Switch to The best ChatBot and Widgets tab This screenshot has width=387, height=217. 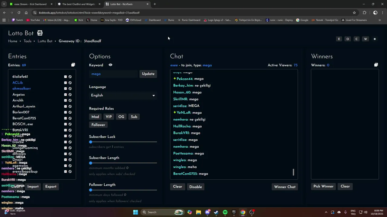coord(79,4)
